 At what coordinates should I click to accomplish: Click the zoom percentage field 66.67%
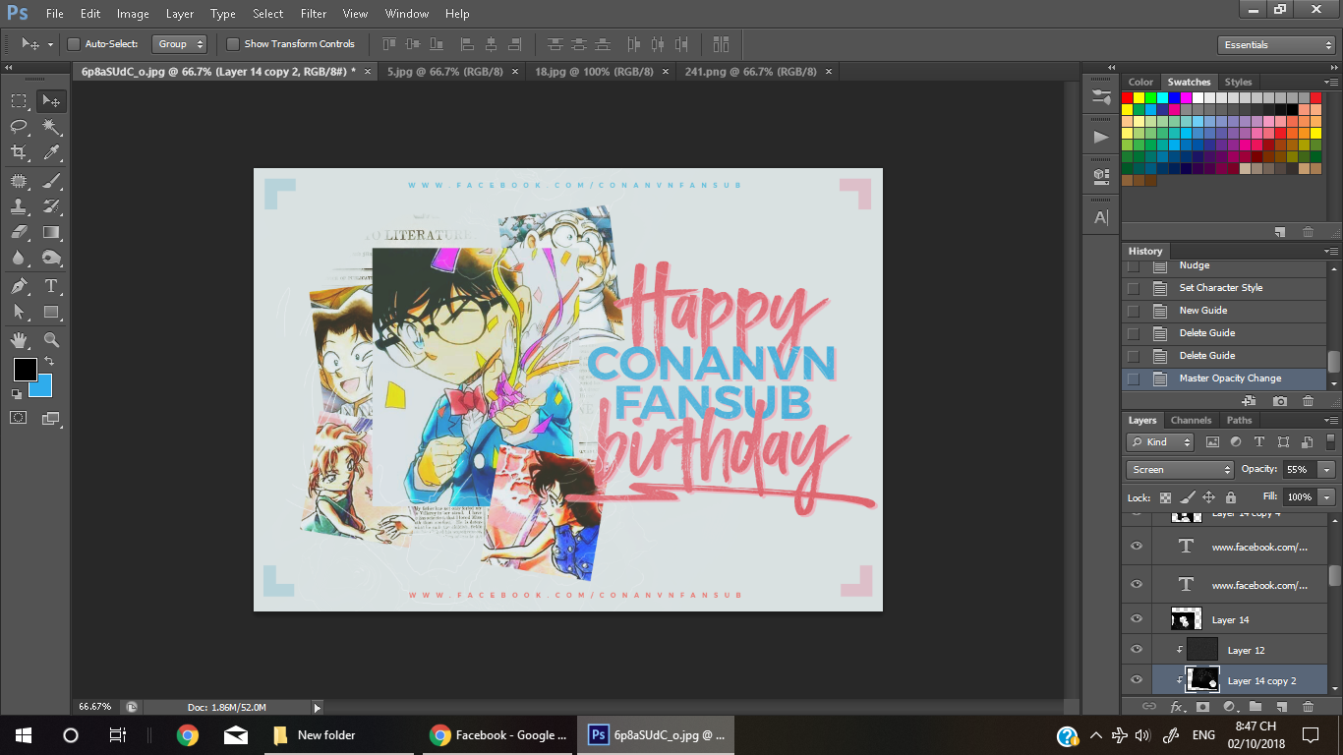click(x=95, y=707)
